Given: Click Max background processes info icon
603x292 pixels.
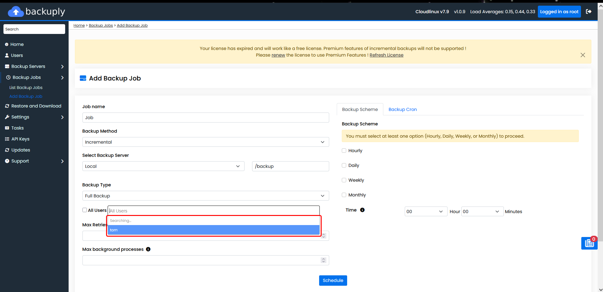Looking at the screenshot, I should [x=148, y=249].
